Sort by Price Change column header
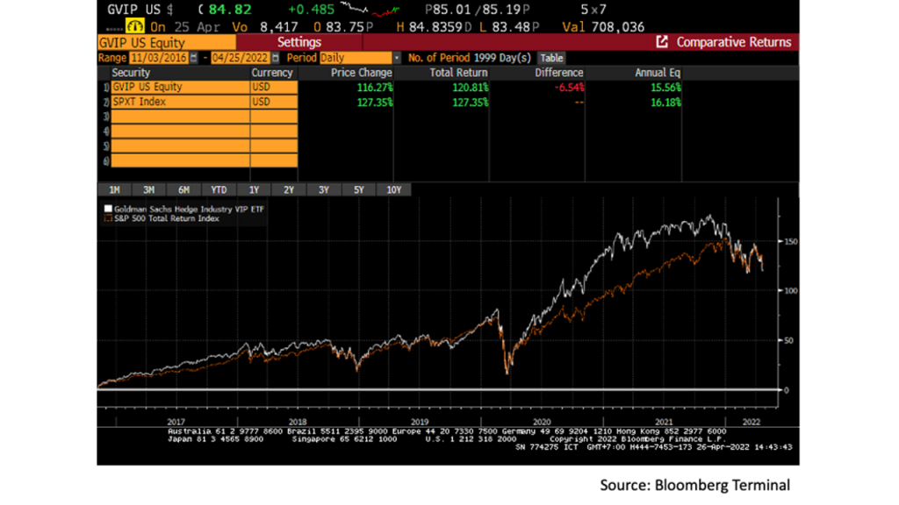The height and width of the screenshot is (505, 899). [x=361, y=73]
